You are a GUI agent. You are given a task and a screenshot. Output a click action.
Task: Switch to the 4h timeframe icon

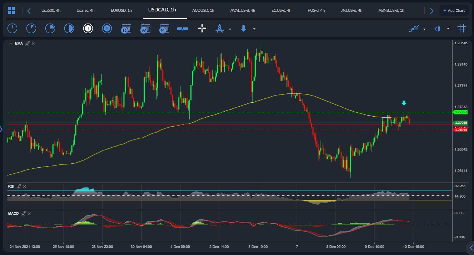[x=107, y=28]
